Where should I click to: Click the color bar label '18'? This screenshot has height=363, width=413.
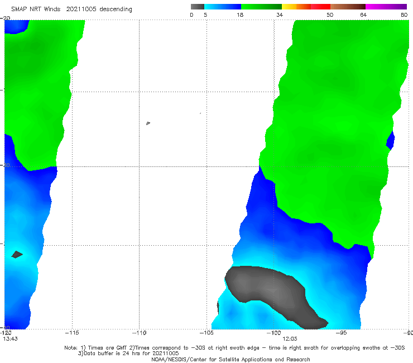pyautogui.click(x=240, y=15)
